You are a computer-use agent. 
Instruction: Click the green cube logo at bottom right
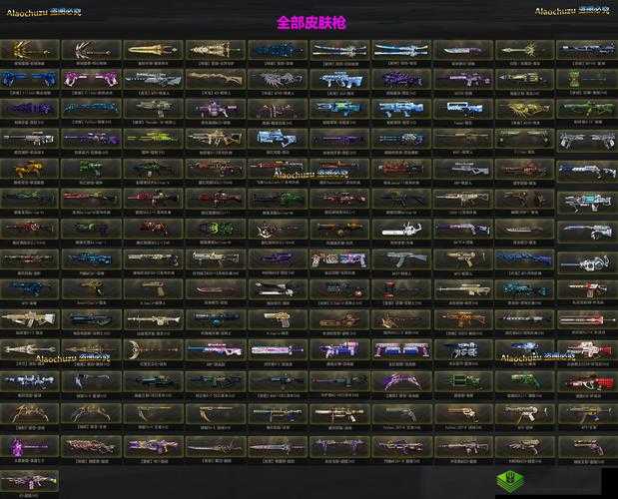(x=511, y=480)
